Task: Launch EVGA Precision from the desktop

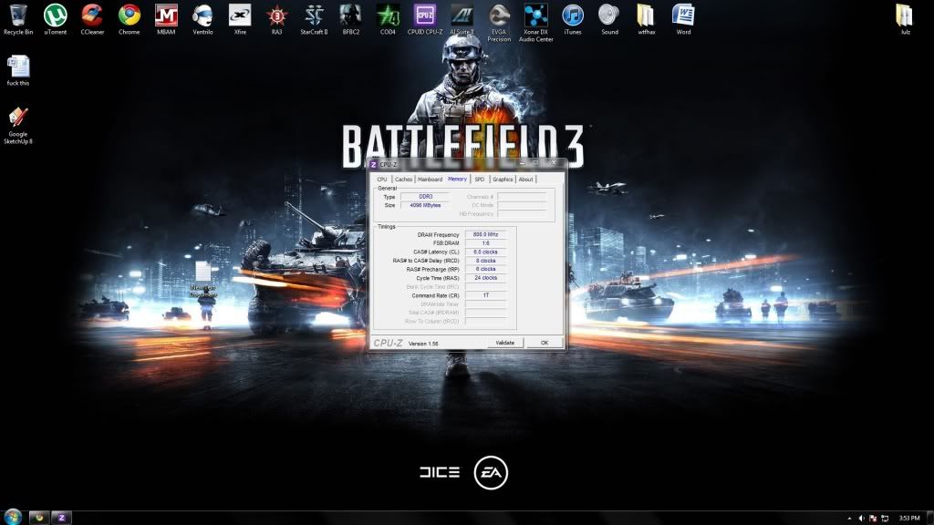Action: 499,23
